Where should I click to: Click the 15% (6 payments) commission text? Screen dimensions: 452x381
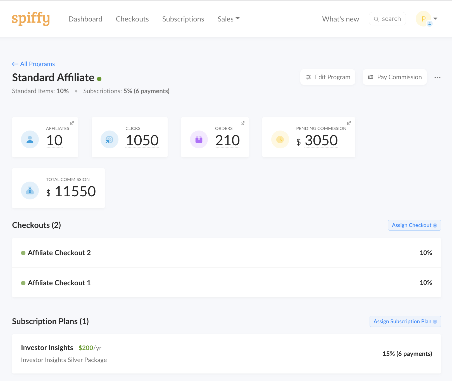[x=407, y=354]
